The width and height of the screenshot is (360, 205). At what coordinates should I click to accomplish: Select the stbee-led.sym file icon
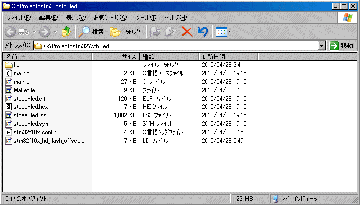click(x=9, y=124)
